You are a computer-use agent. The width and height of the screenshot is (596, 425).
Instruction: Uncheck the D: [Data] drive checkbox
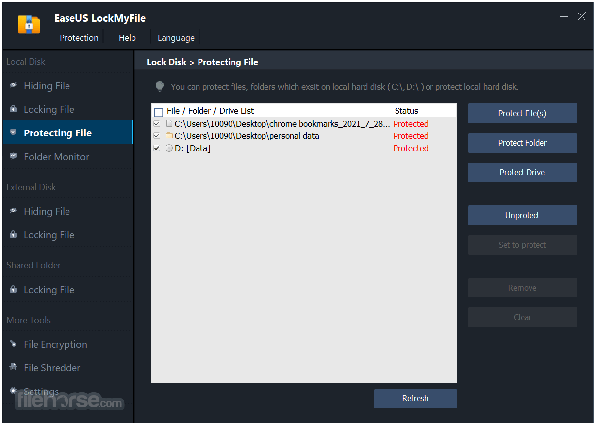[157, 148]
